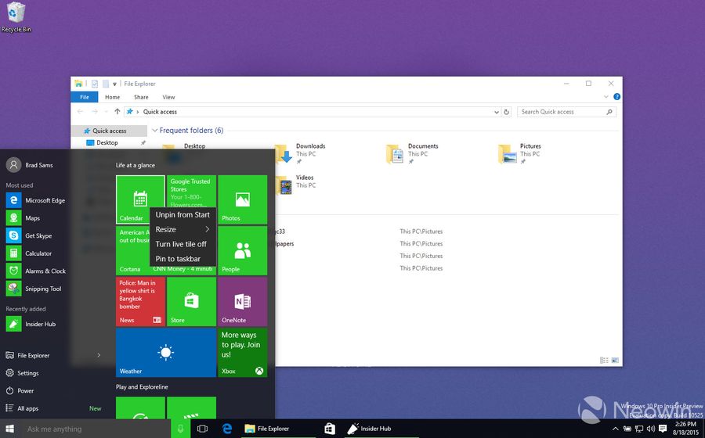Click the Brad Sams user account
This screenshot has width=705, height=438.
point(30,165)
